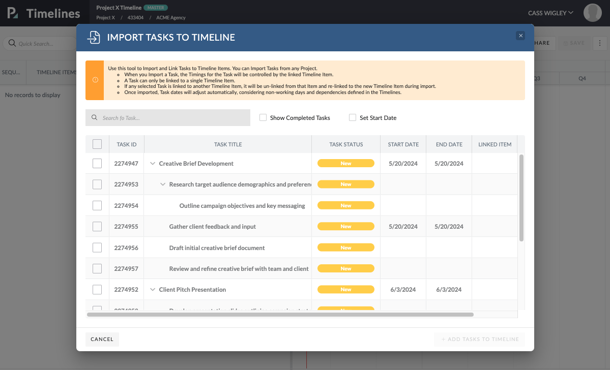Click Outline campaign objectives and key messaging title
Image resolution: width=610 pixels, height=370 pixels.
pos(242,206)
